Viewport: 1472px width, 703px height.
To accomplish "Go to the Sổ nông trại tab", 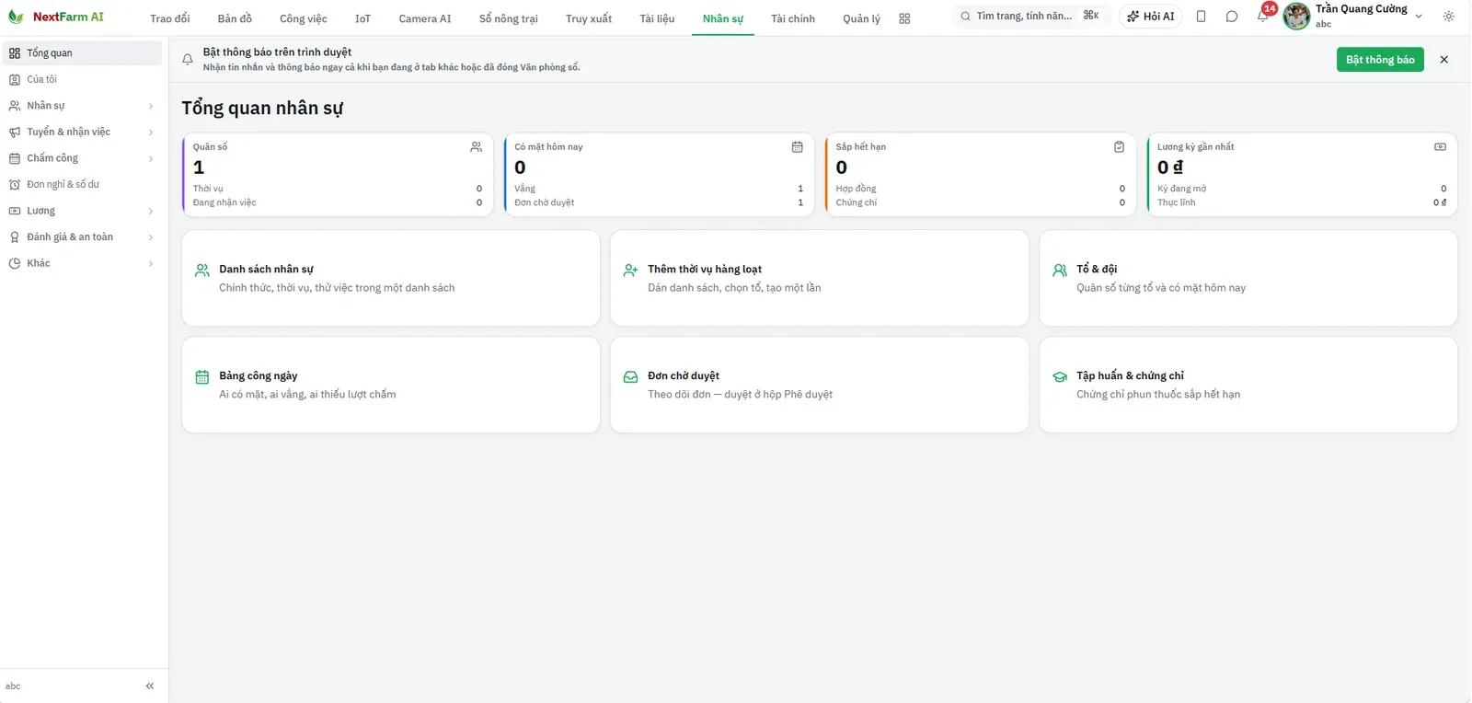I will click(509, 18).
